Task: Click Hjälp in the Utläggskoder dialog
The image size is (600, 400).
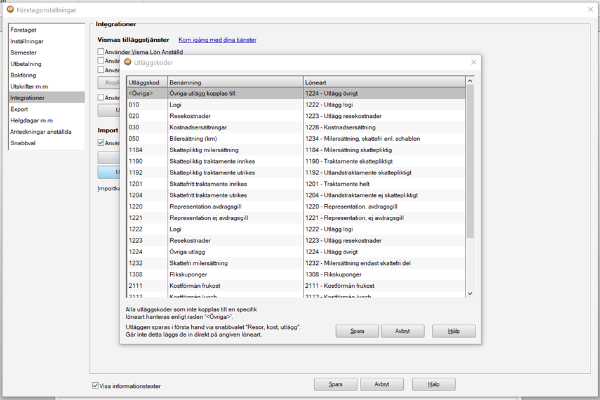Action: 454,332
